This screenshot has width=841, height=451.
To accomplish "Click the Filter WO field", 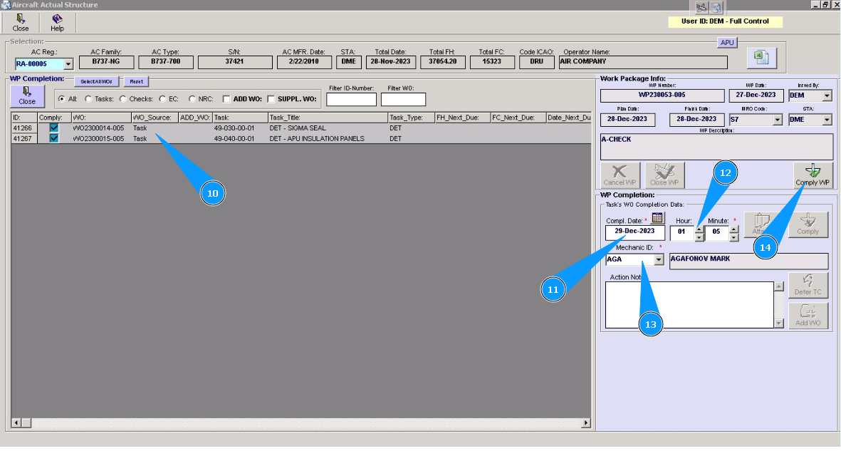I will coord(403,99).
